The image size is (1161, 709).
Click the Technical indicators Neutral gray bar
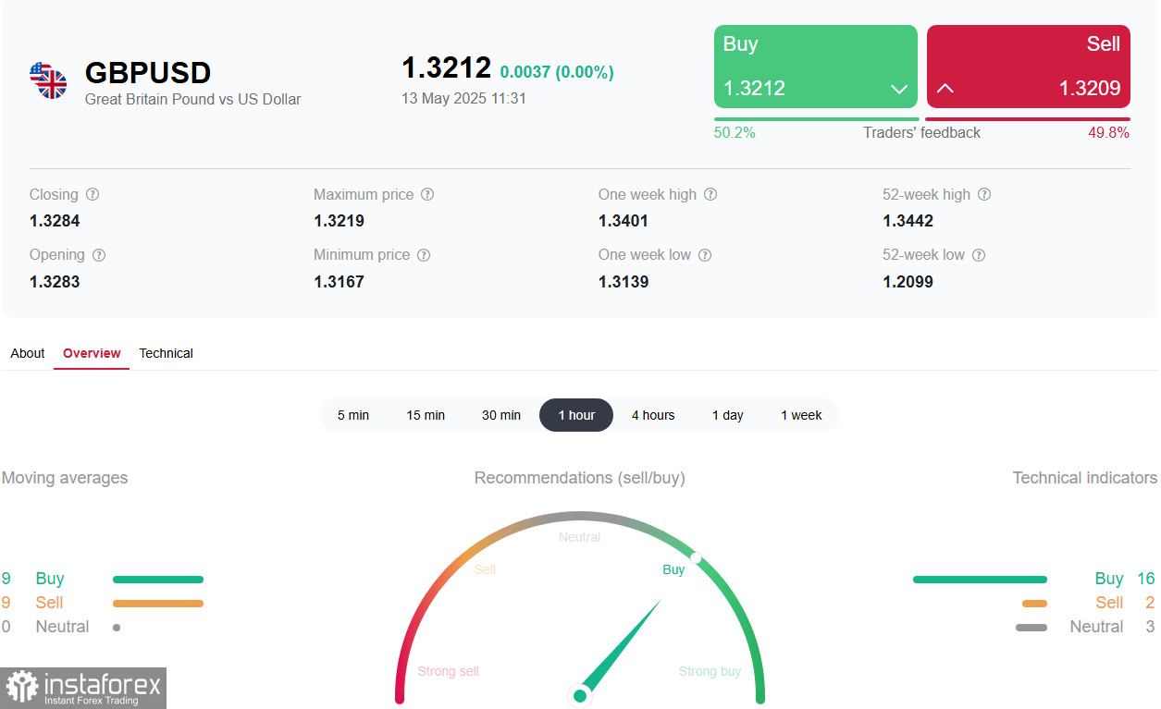click(x=1031, y=628)
